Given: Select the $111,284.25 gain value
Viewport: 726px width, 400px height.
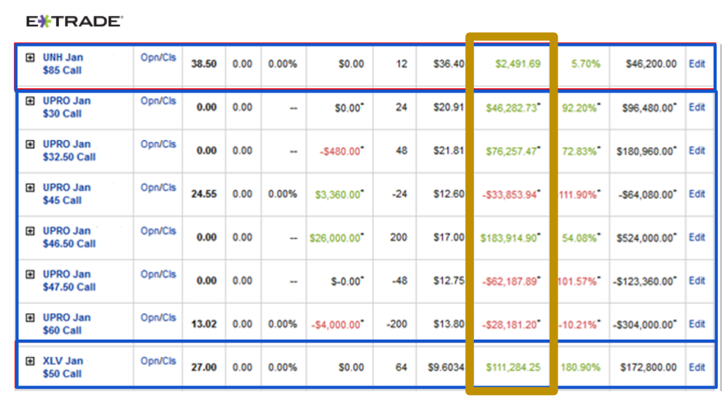Looking at the screenshot, I should (513, 368).
